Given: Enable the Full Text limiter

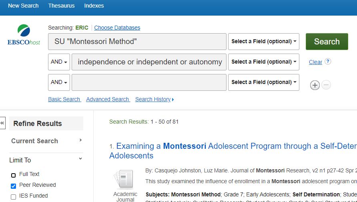Looking at the screenshot, I should pyautogui.click(x=14, y=175).
